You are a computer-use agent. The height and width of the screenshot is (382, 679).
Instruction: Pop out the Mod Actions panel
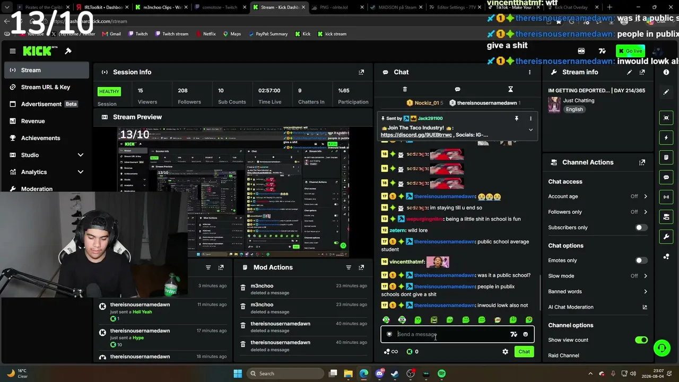pyautogui.click(x=361, y=267)
